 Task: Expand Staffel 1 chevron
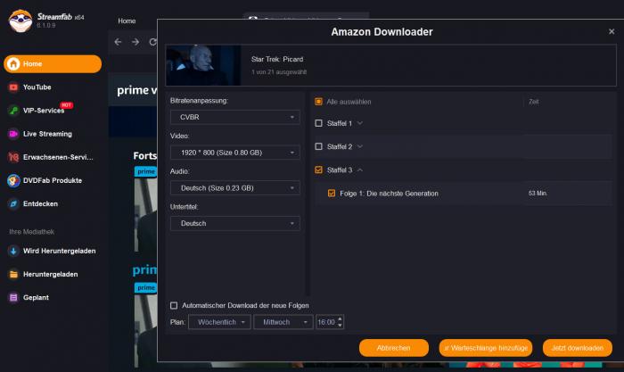click(x=360, y=123)
